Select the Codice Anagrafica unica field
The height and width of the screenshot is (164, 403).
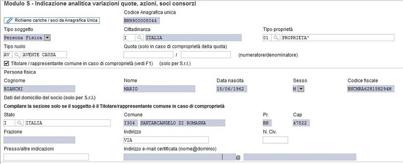(x=142, y=20)
